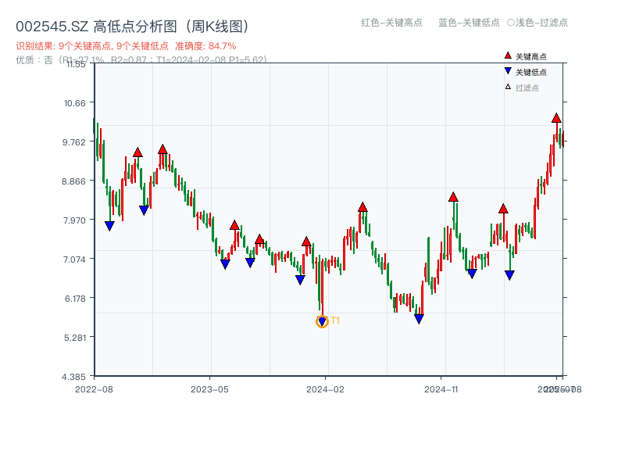Viewport: 625px width, 469px height.
Task: Click red high marker at the spring 2024 peak
Action: click(x=362, y=207)
